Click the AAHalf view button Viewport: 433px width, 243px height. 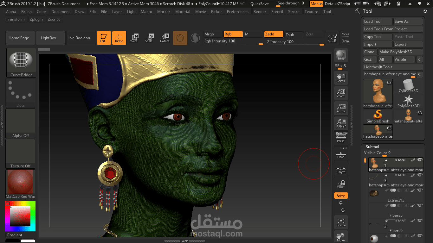341,123
